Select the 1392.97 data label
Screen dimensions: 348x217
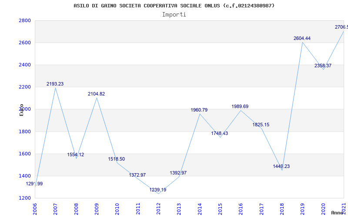[x=178, y=173]
